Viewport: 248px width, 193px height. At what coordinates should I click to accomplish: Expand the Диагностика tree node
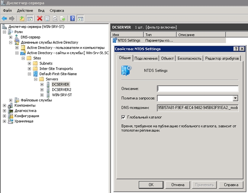(x=5, y=111)
